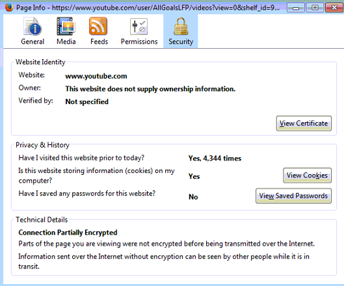Close the Page Info dialog
This screenshot has width=344, height=286.
click(x=334, y=8)
